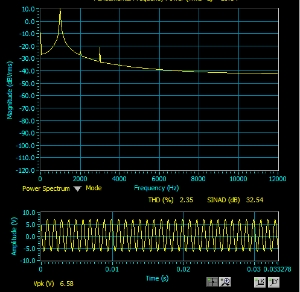Click the 6000 frequency tick label

(159, 179)
